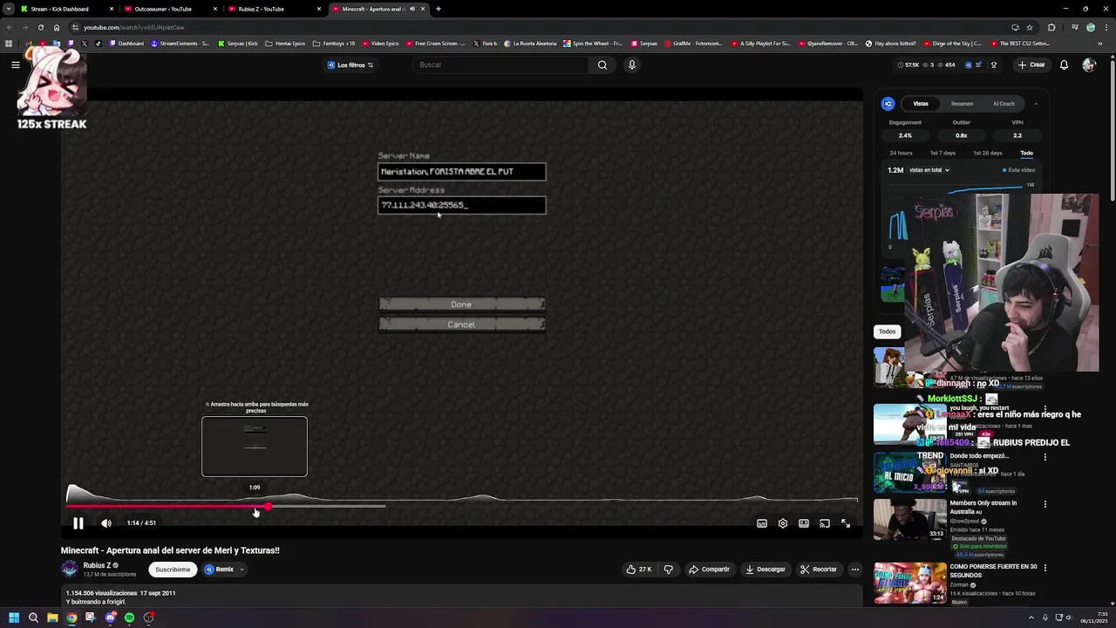Viewport: 1116px width, 628px height.
Task: Open Windows Start menu
Action: [x=13, y=618]
